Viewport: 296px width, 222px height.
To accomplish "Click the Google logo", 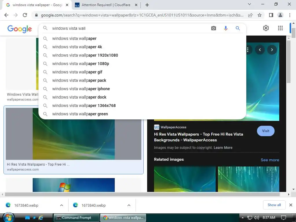I will click(x=20, y=29).
